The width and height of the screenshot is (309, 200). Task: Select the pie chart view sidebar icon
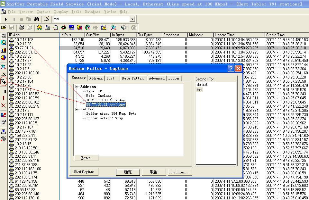click(x=4, y=58)
